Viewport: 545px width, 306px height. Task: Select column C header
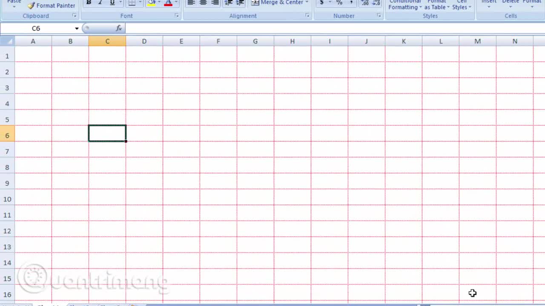click(107, 41)
